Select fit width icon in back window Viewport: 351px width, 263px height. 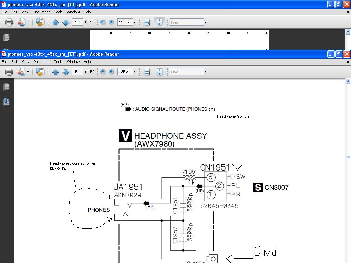[147, 22]
